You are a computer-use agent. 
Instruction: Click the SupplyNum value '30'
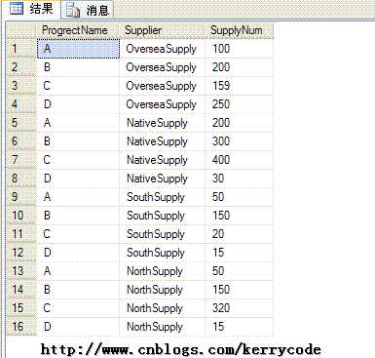(x=240, y=179)
